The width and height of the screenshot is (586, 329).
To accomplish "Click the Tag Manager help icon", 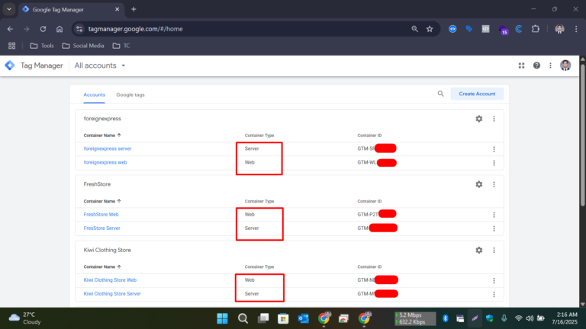I will (x=536, y=65).
